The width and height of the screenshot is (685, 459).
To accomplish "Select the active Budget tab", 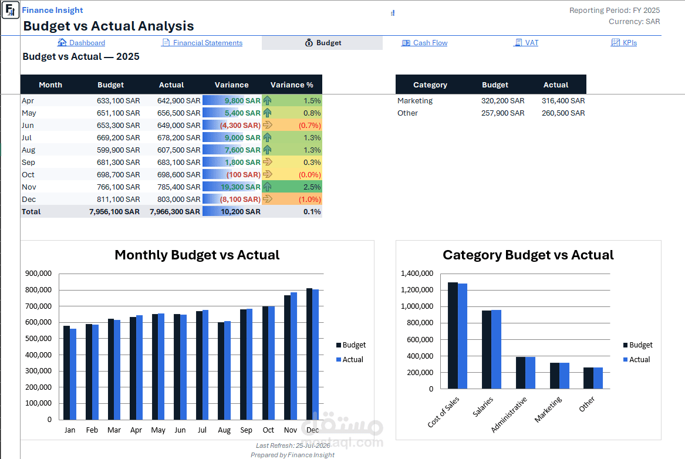I will [322, 43].
